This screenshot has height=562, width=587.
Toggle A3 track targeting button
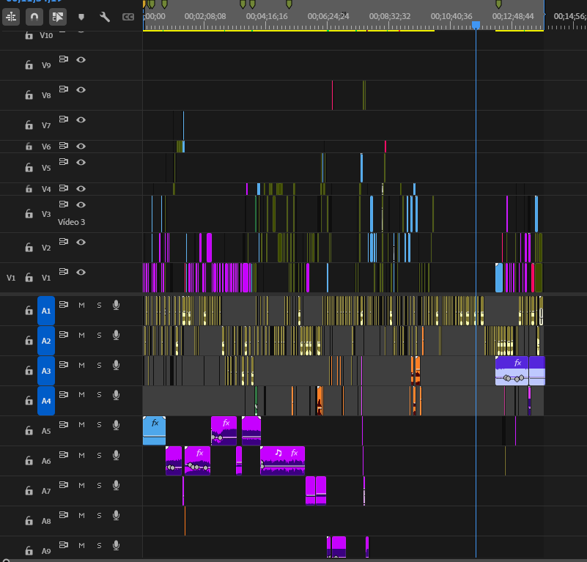point(46,371)
